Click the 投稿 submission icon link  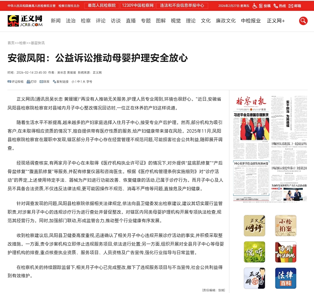pyautogui.click(x=265, y=6)
